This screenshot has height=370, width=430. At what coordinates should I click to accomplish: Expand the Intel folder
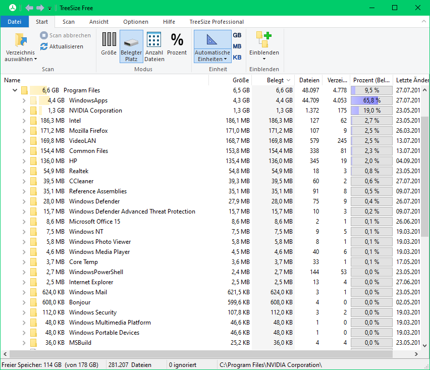[24, 121]
